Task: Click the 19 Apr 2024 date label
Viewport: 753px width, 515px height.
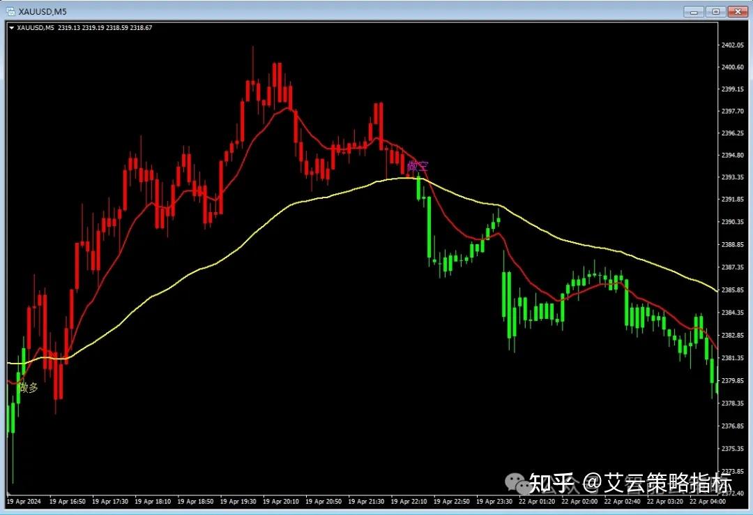Action: (24, 502)
